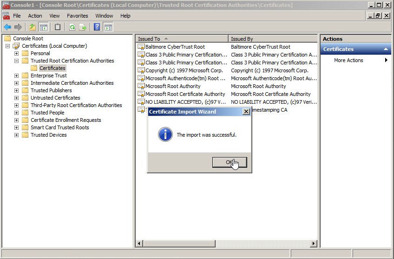Toggle Show/Hide Action Pane toolbar icon
Image resolution: width=394 pixels, height=259 pixels.
click(x=108, y=27)
